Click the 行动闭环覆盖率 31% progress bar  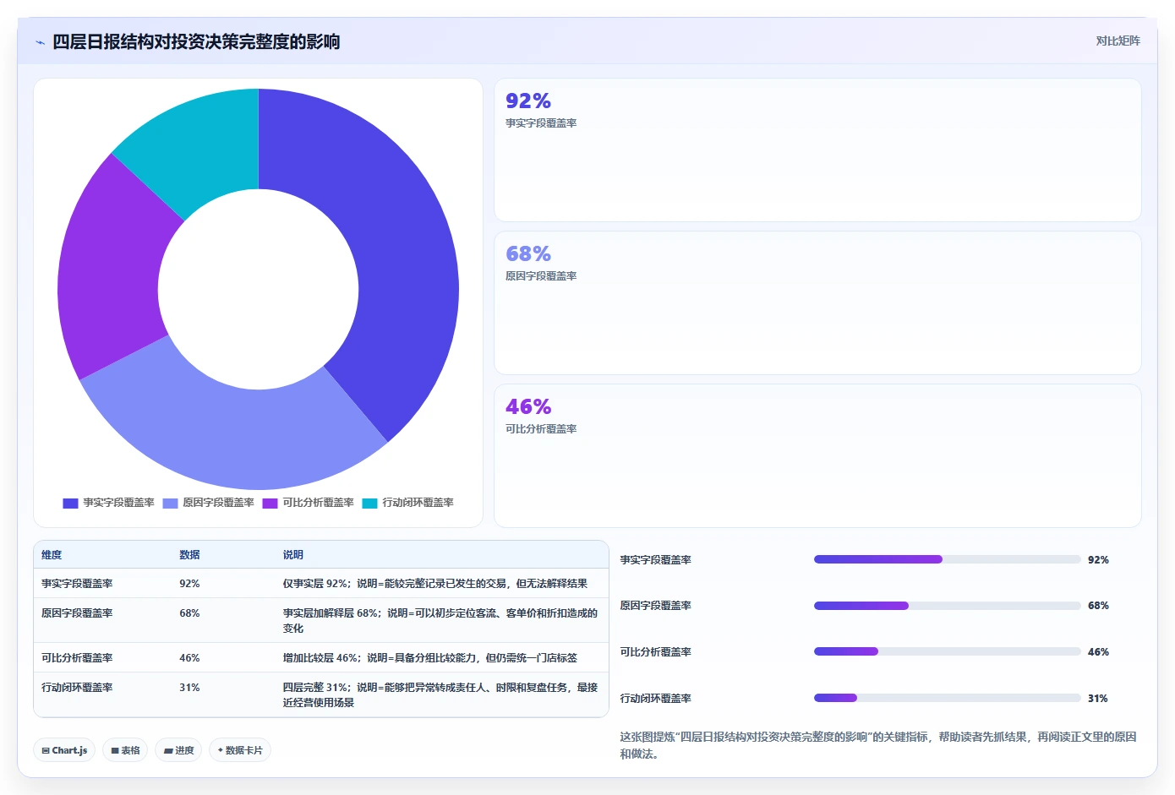click(947, 698)
